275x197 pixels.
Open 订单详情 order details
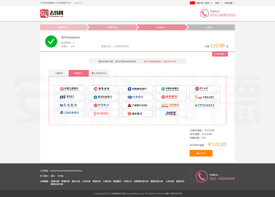click(220, 54)
